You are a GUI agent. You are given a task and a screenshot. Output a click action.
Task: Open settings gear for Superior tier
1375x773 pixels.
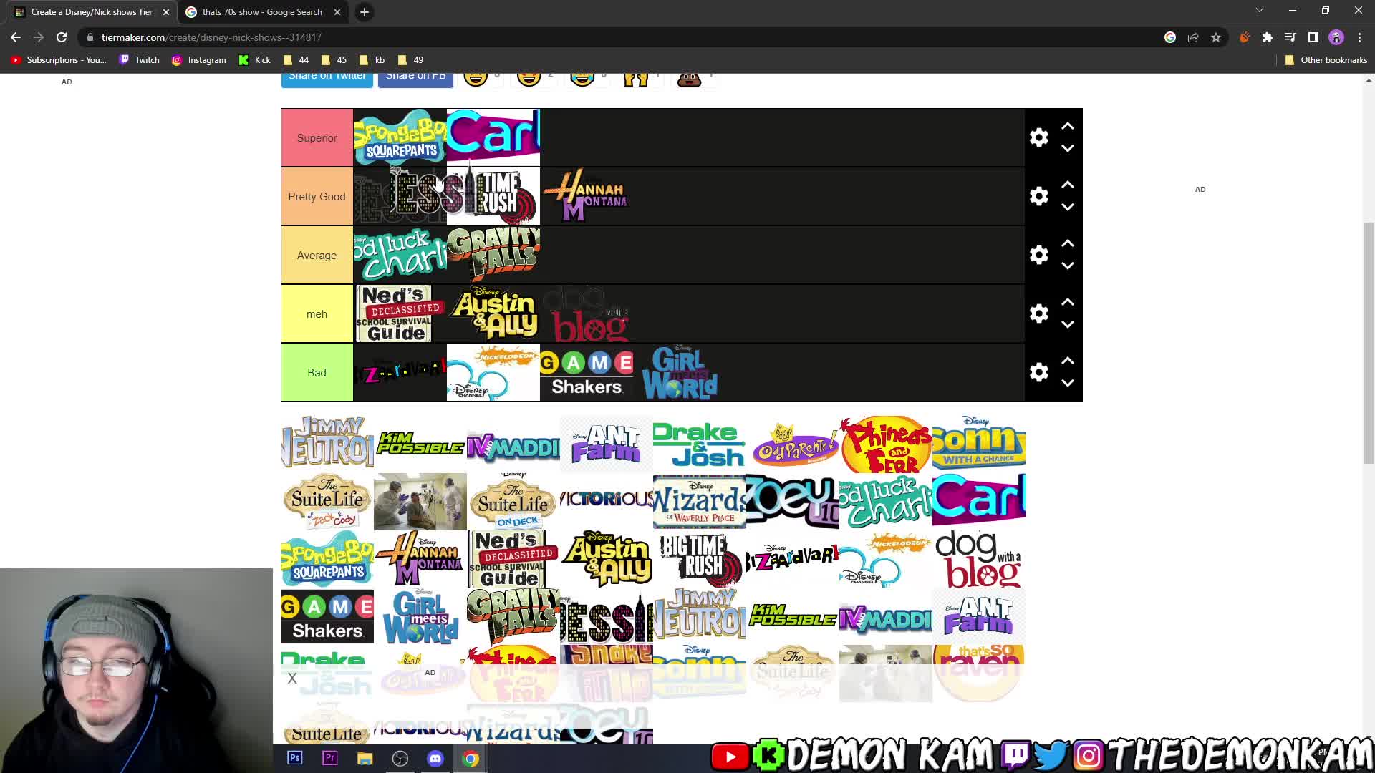coord(1038,137)
